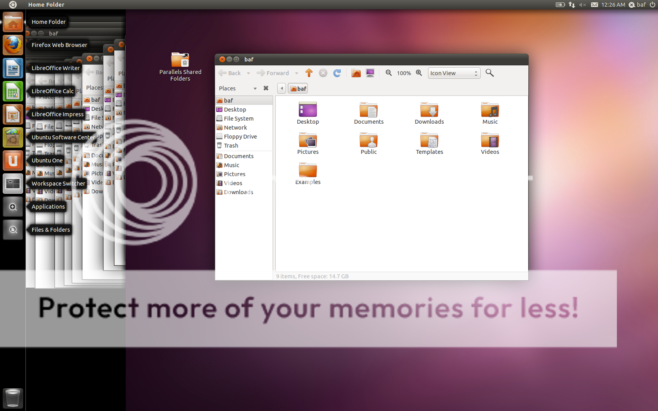Open the Back history dropdown arrow

click(248, 73)
